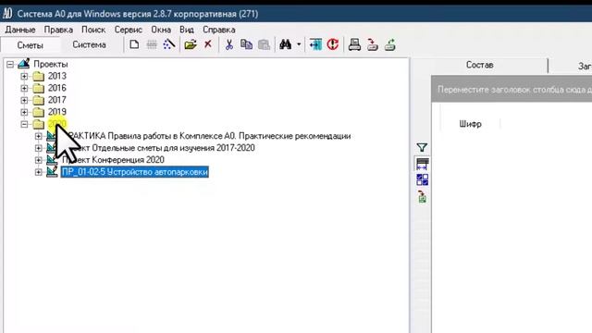The height and width of the screenshot is (333, 592).
Task: Click the red circular refresh icon
Action: pyautogui.click(x=333, y=44)
